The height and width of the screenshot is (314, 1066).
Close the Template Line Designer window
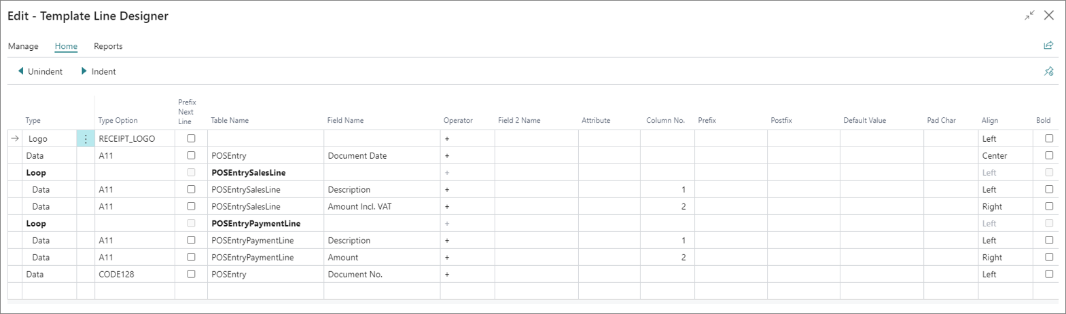[x=1049, y=16]
